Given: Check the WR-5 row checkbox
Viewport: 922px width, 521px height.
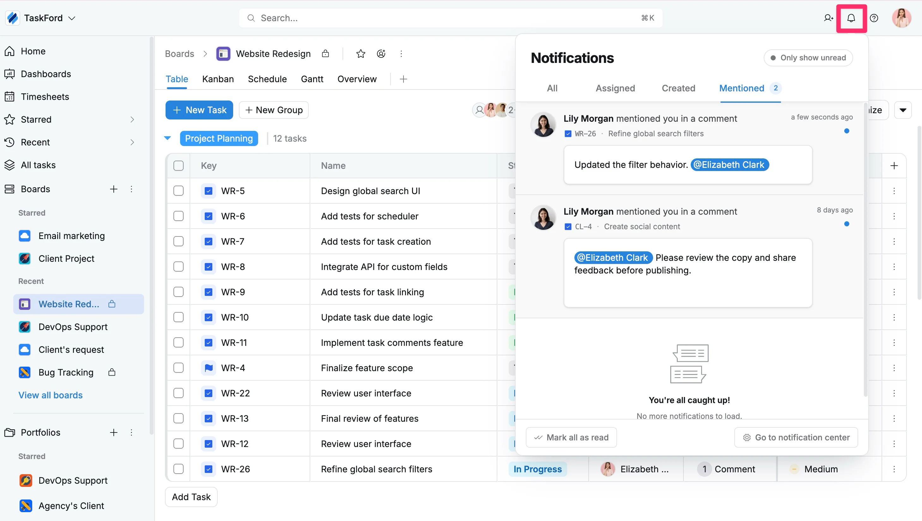Looking at the screenshot, I should click(178, 191).
